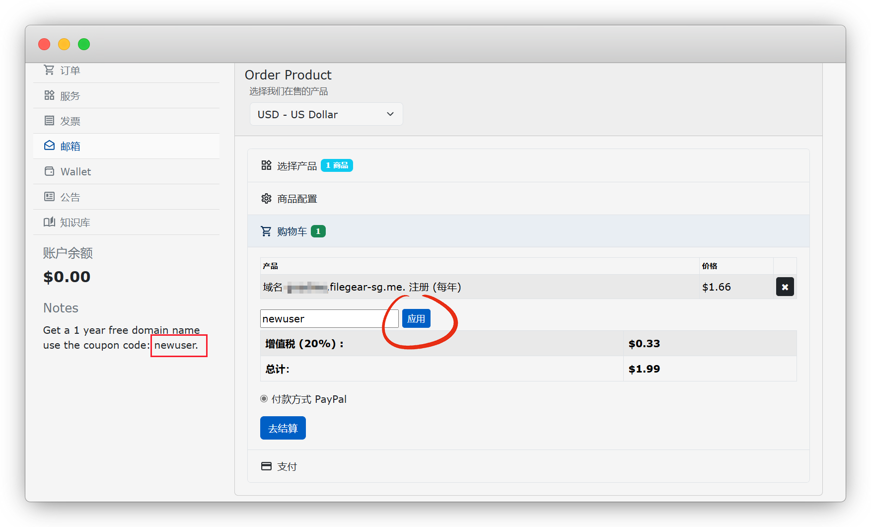Click the 邮箱 envelope icon

click(49, 146)
